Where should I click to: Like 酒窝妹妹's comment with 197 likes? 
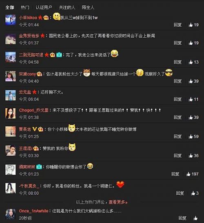192,174
